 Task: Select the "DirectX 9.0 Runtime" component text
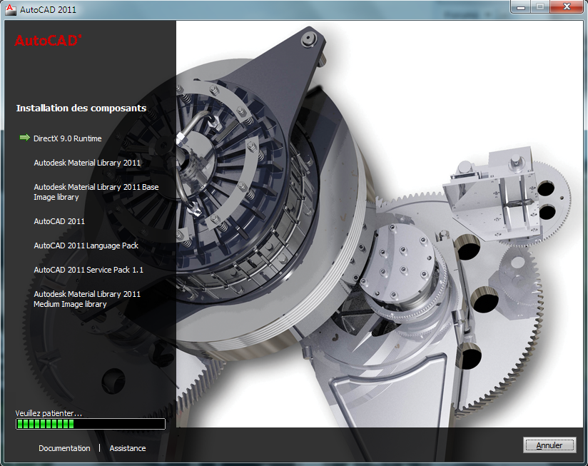pyautogui.click(x=68, y=138)
